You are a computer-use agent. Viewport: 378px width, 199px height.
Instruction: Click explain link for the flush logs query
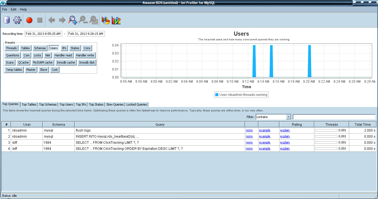pos(285,130)
